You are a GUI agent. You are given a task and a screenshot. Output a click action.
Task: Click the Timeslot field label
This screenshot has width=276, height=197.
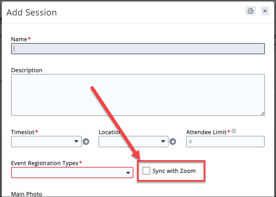tap(23, 132)
